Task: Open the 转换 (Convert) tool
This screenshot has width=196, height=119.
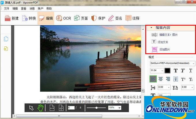Action: click(29, 18)
